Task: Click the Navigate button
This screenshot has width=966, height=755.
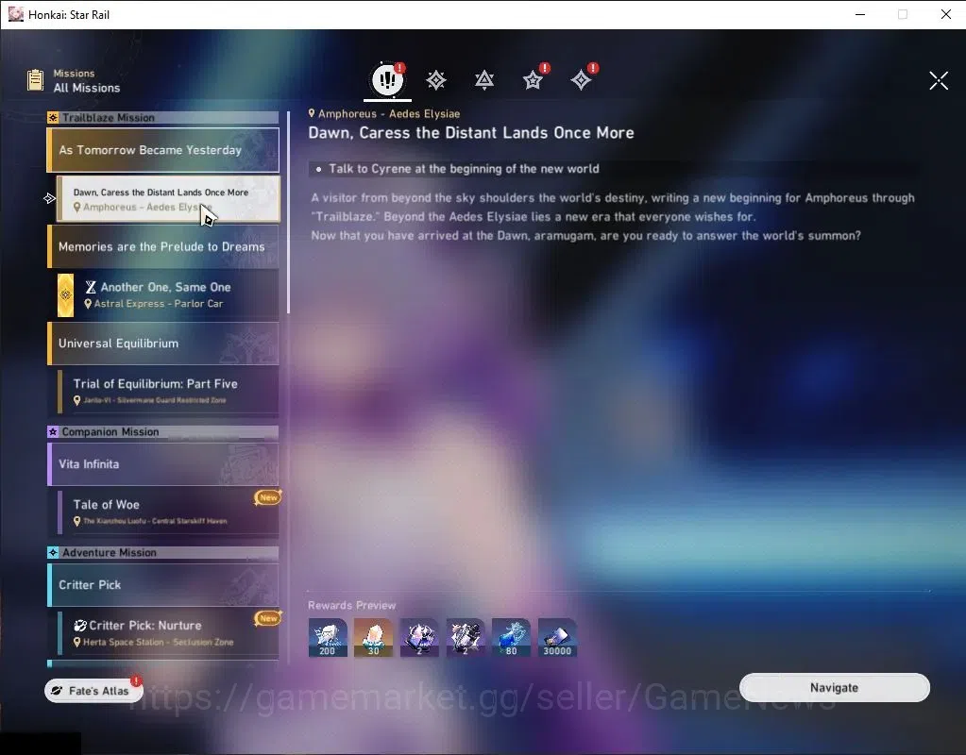Action: click(x=834, y=687)
